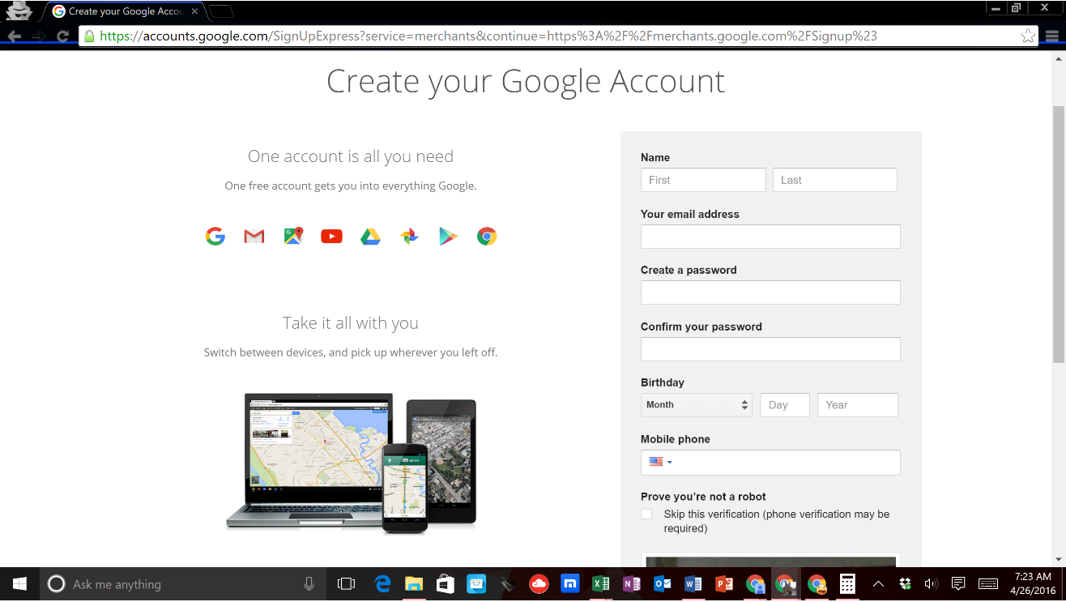This screenshot has height=602, width=1066.
Task: Click the First name field
Action: (x=703, y=180)
